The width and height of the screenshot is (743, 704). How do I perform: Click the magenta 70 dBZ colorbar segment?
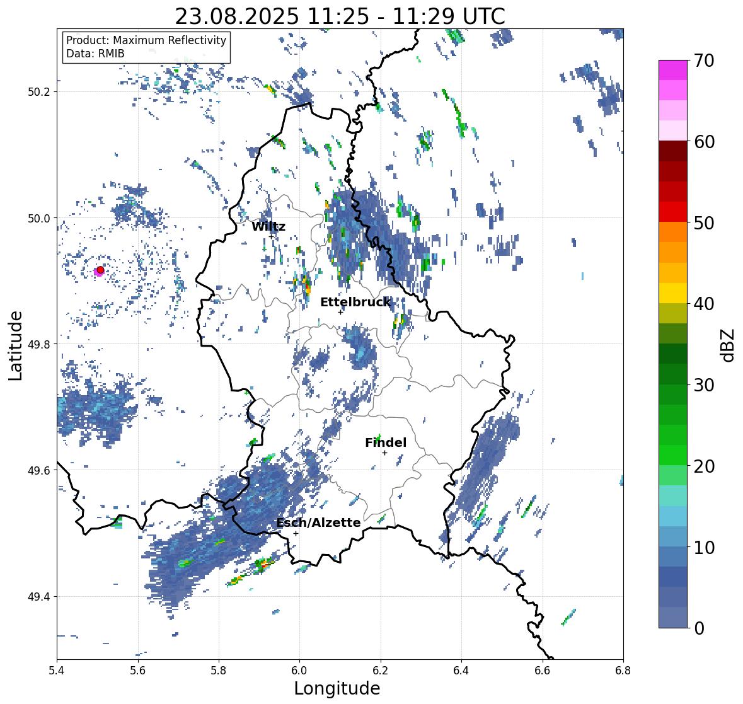point(673,70)
